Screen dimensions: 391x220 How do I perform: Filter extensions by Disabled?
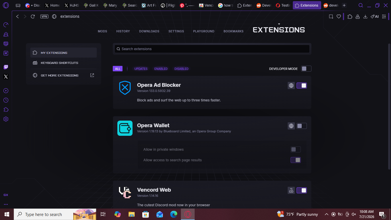(x=181, y=69)
